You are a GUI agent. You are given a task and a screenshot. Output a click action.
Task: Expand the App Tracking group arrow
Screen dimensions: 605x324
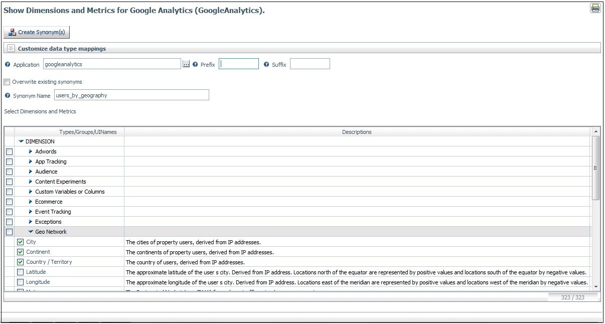[x=31, y=161]
